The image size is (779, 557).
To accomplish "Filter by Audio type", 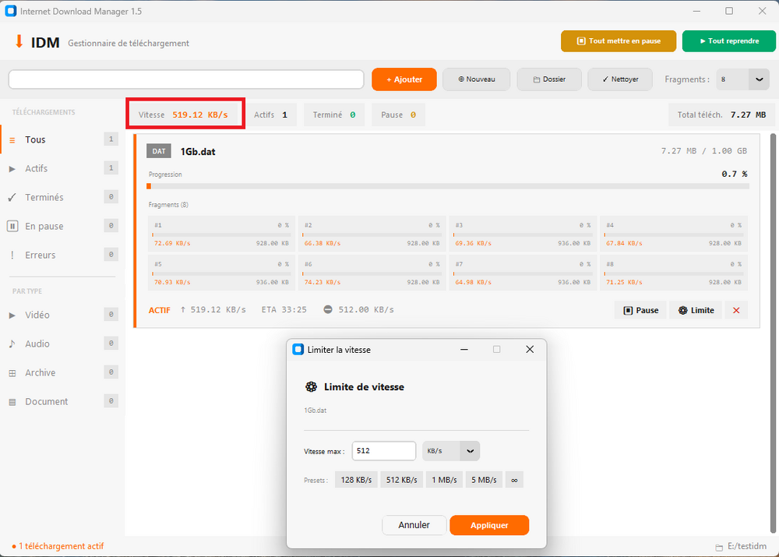I will [x=62, y=344].
